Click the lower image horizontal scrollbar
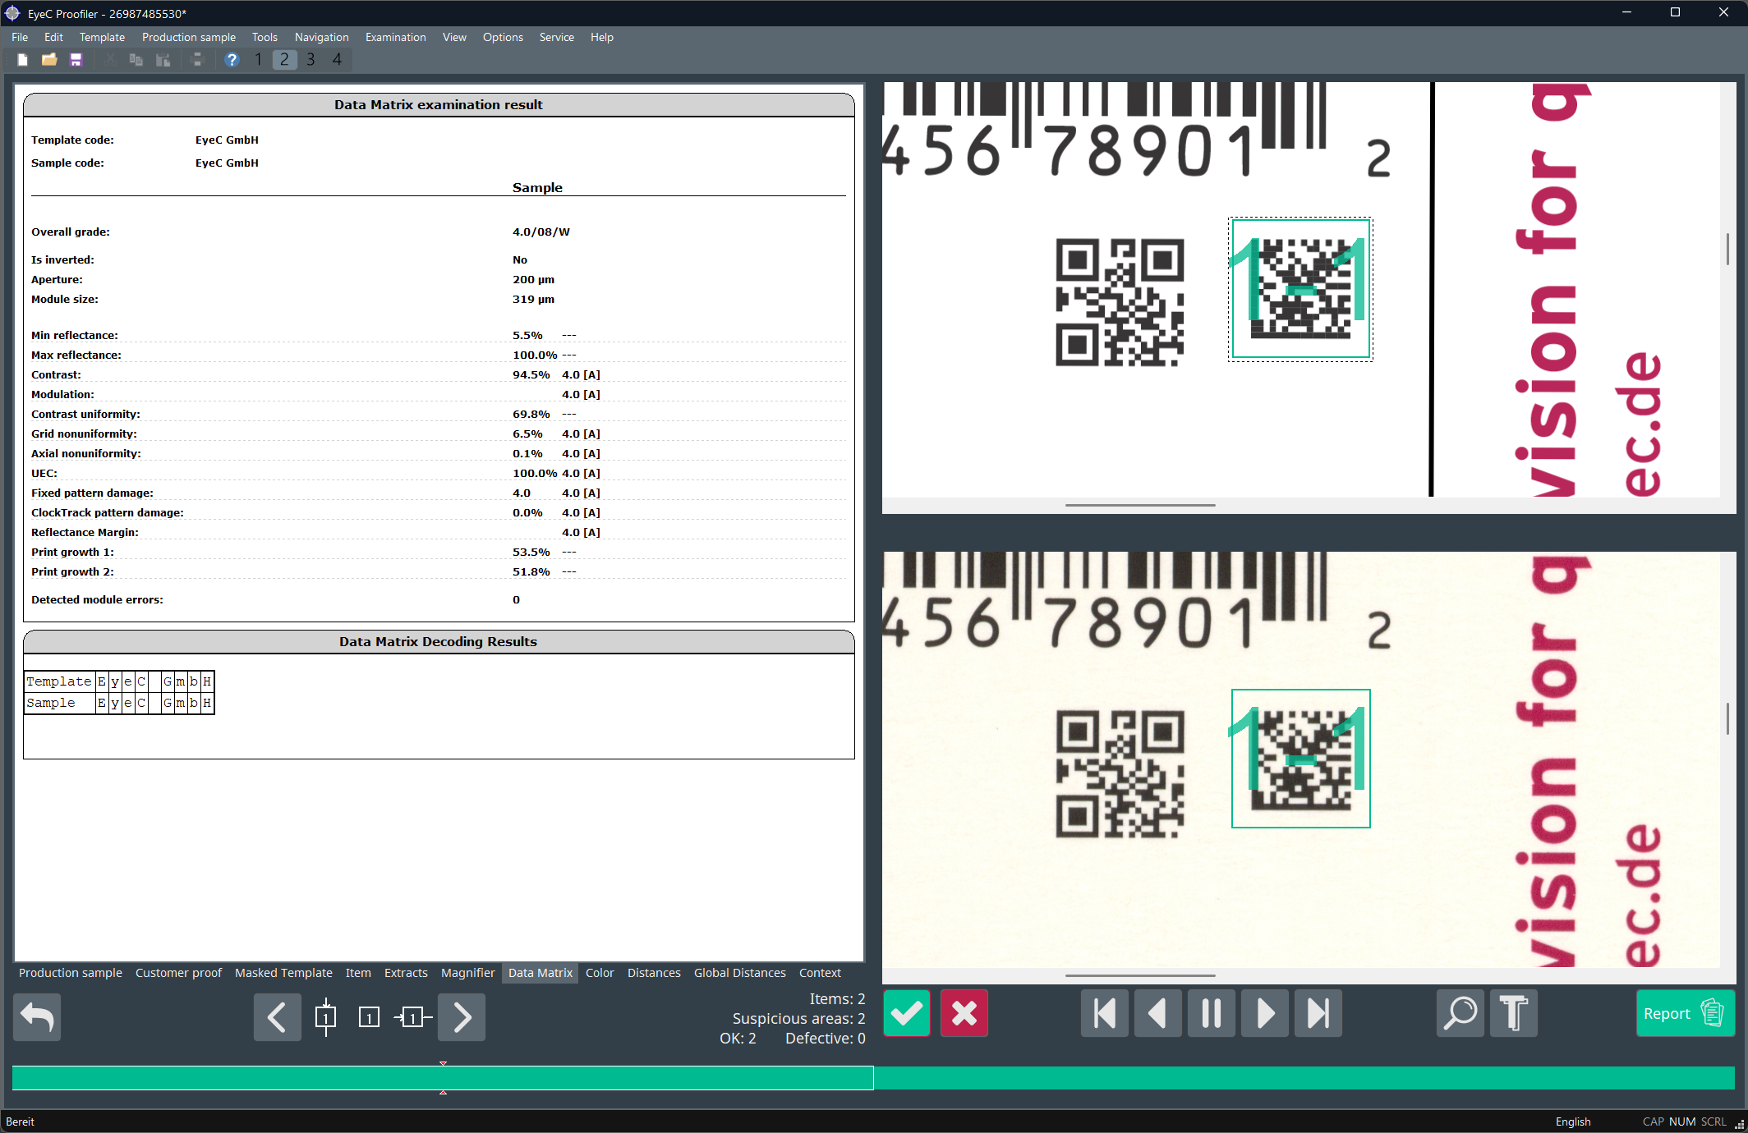This screenshot has width=1748, height=1133. (x=1140, y=975)
